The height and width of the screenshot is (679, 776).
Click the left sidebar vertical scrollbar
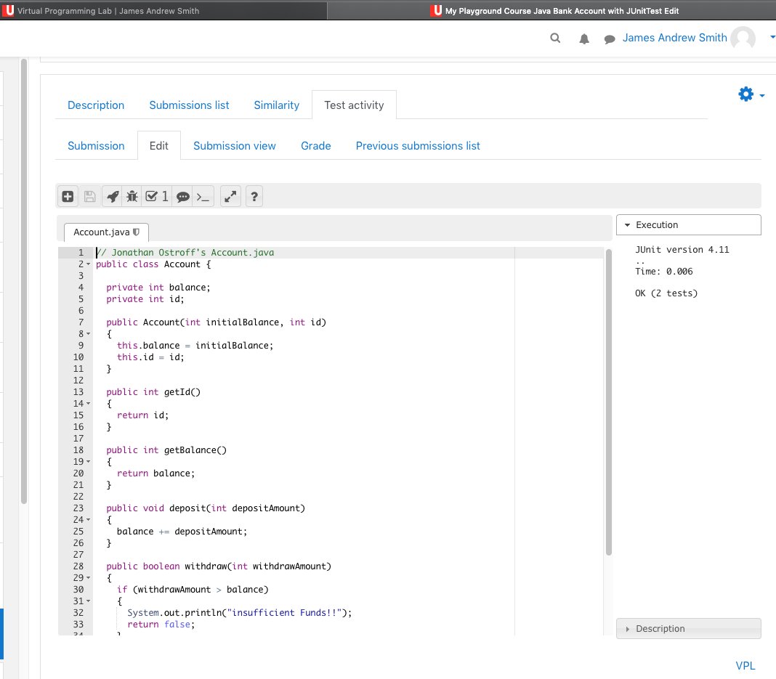(24, 281)
